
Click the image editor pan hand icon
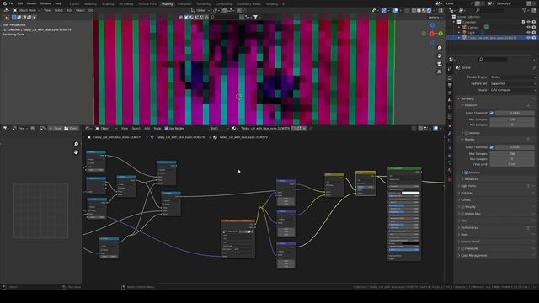[x=76, y=152]
